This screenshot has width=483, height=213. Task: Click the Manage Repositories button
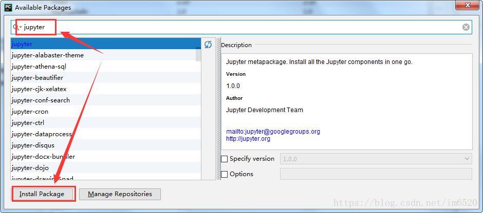coord(120,194)
